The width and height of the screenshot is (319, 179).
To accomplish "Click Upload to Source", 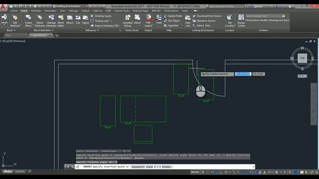I will (x=204, y=21).
